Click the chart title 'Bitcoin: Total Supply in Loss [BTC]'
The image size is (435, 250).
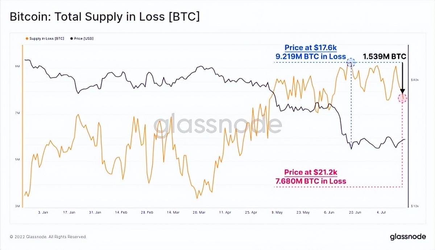click(x=104, y=17)
